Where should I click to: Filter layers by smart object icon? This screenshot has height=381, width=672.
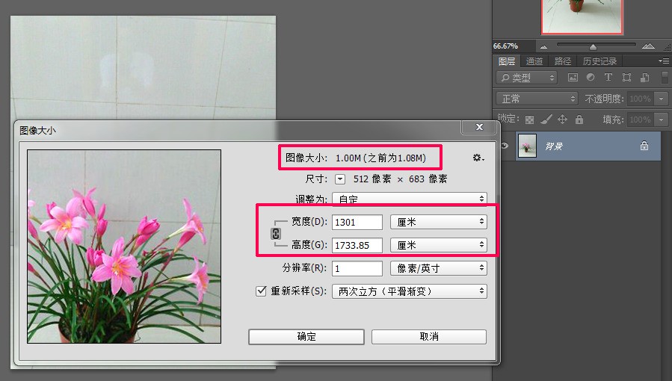[644, 78]
